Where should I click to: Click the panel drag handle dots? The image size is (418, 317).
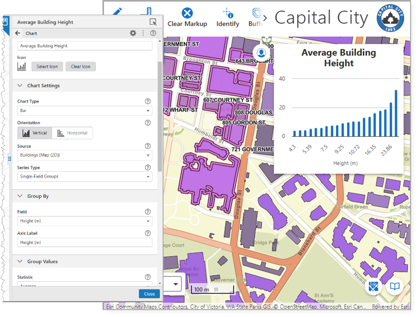point(9,159)
